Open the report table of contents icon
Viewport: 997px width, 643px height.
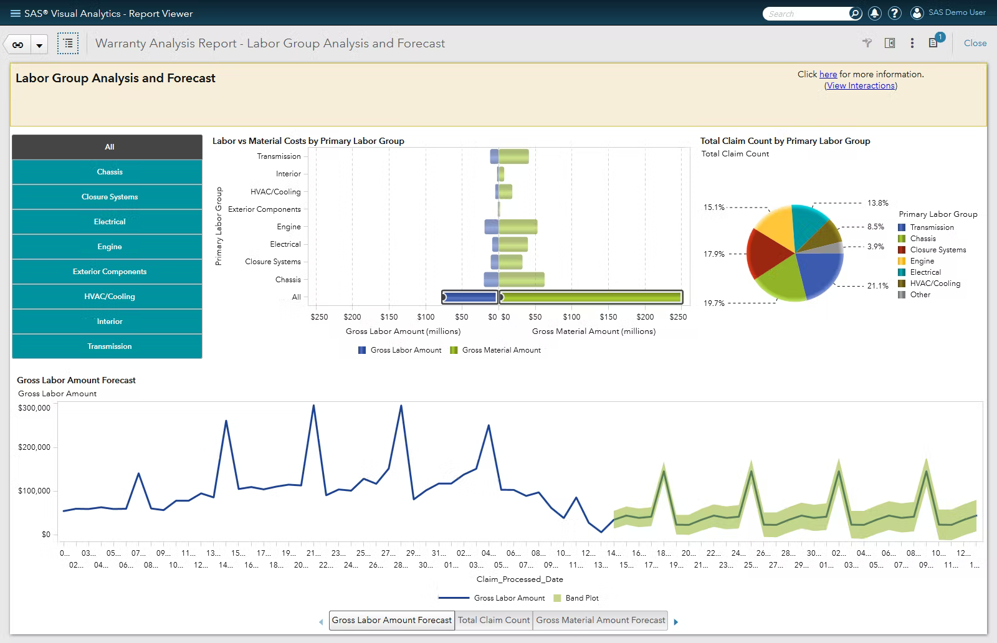68,44
